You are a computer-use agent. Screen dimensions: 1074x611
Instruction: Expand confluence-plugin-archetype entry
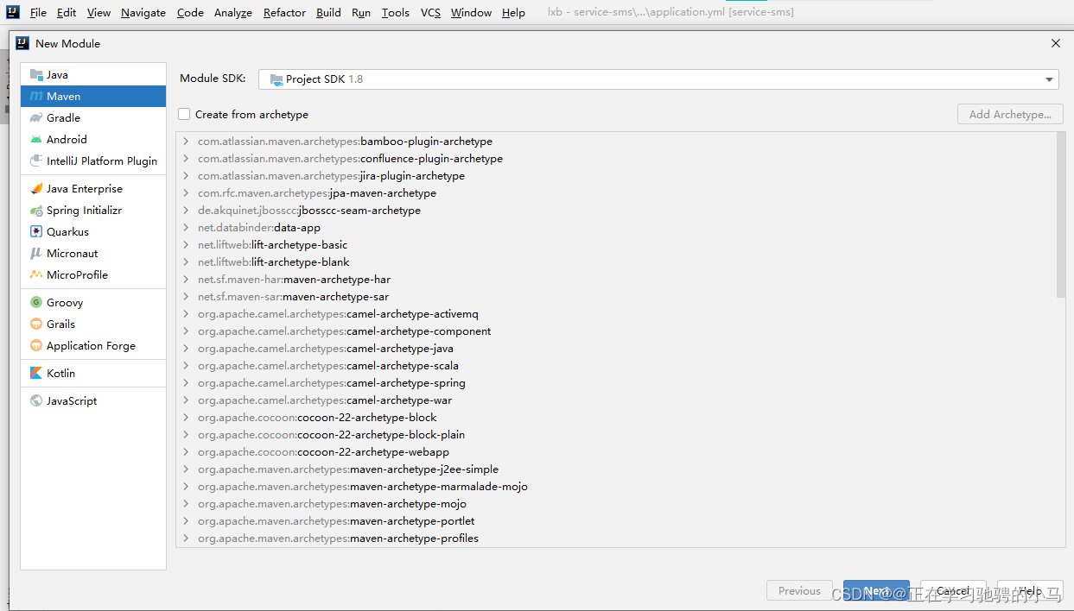pos(186,158)
